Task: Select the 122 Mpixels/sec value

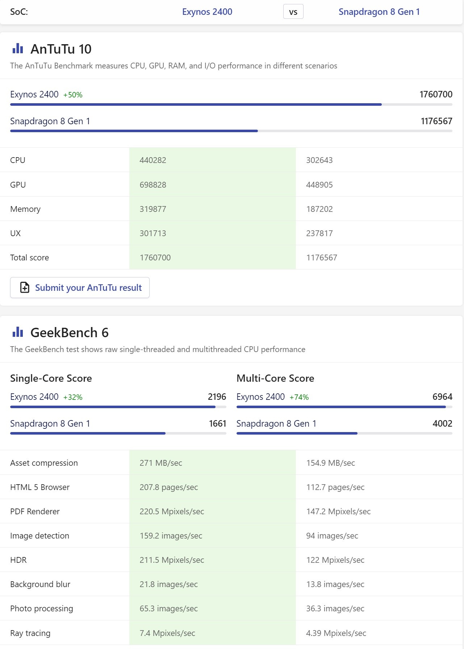Action: pyautogui.click(x=335, y=560)
